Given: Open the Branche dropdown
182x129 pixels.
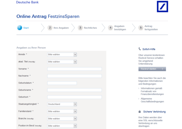Looking at the screenshot, I should pos(62,118).
